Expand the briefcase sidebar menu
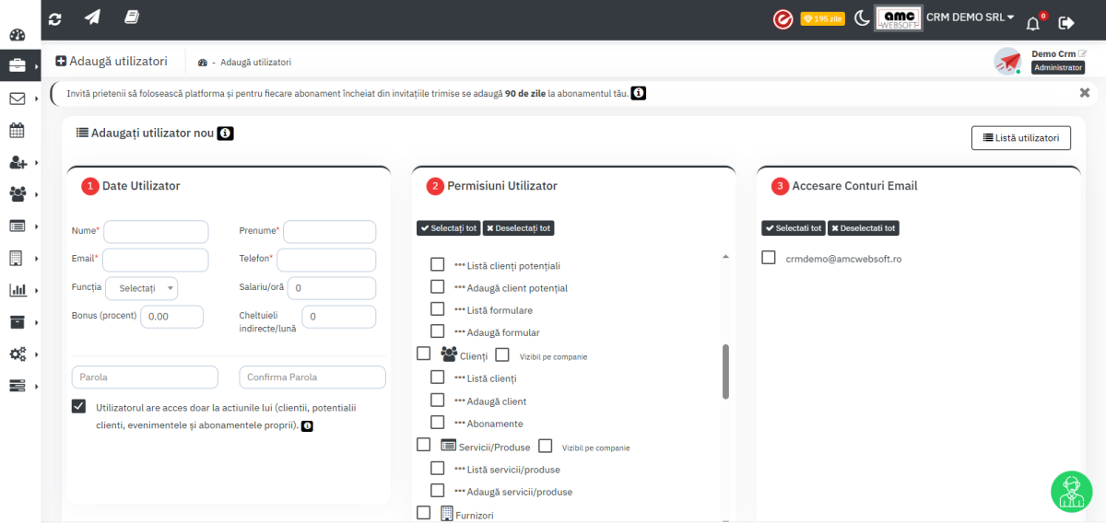Screen dimensions: 1106x523 18,66
